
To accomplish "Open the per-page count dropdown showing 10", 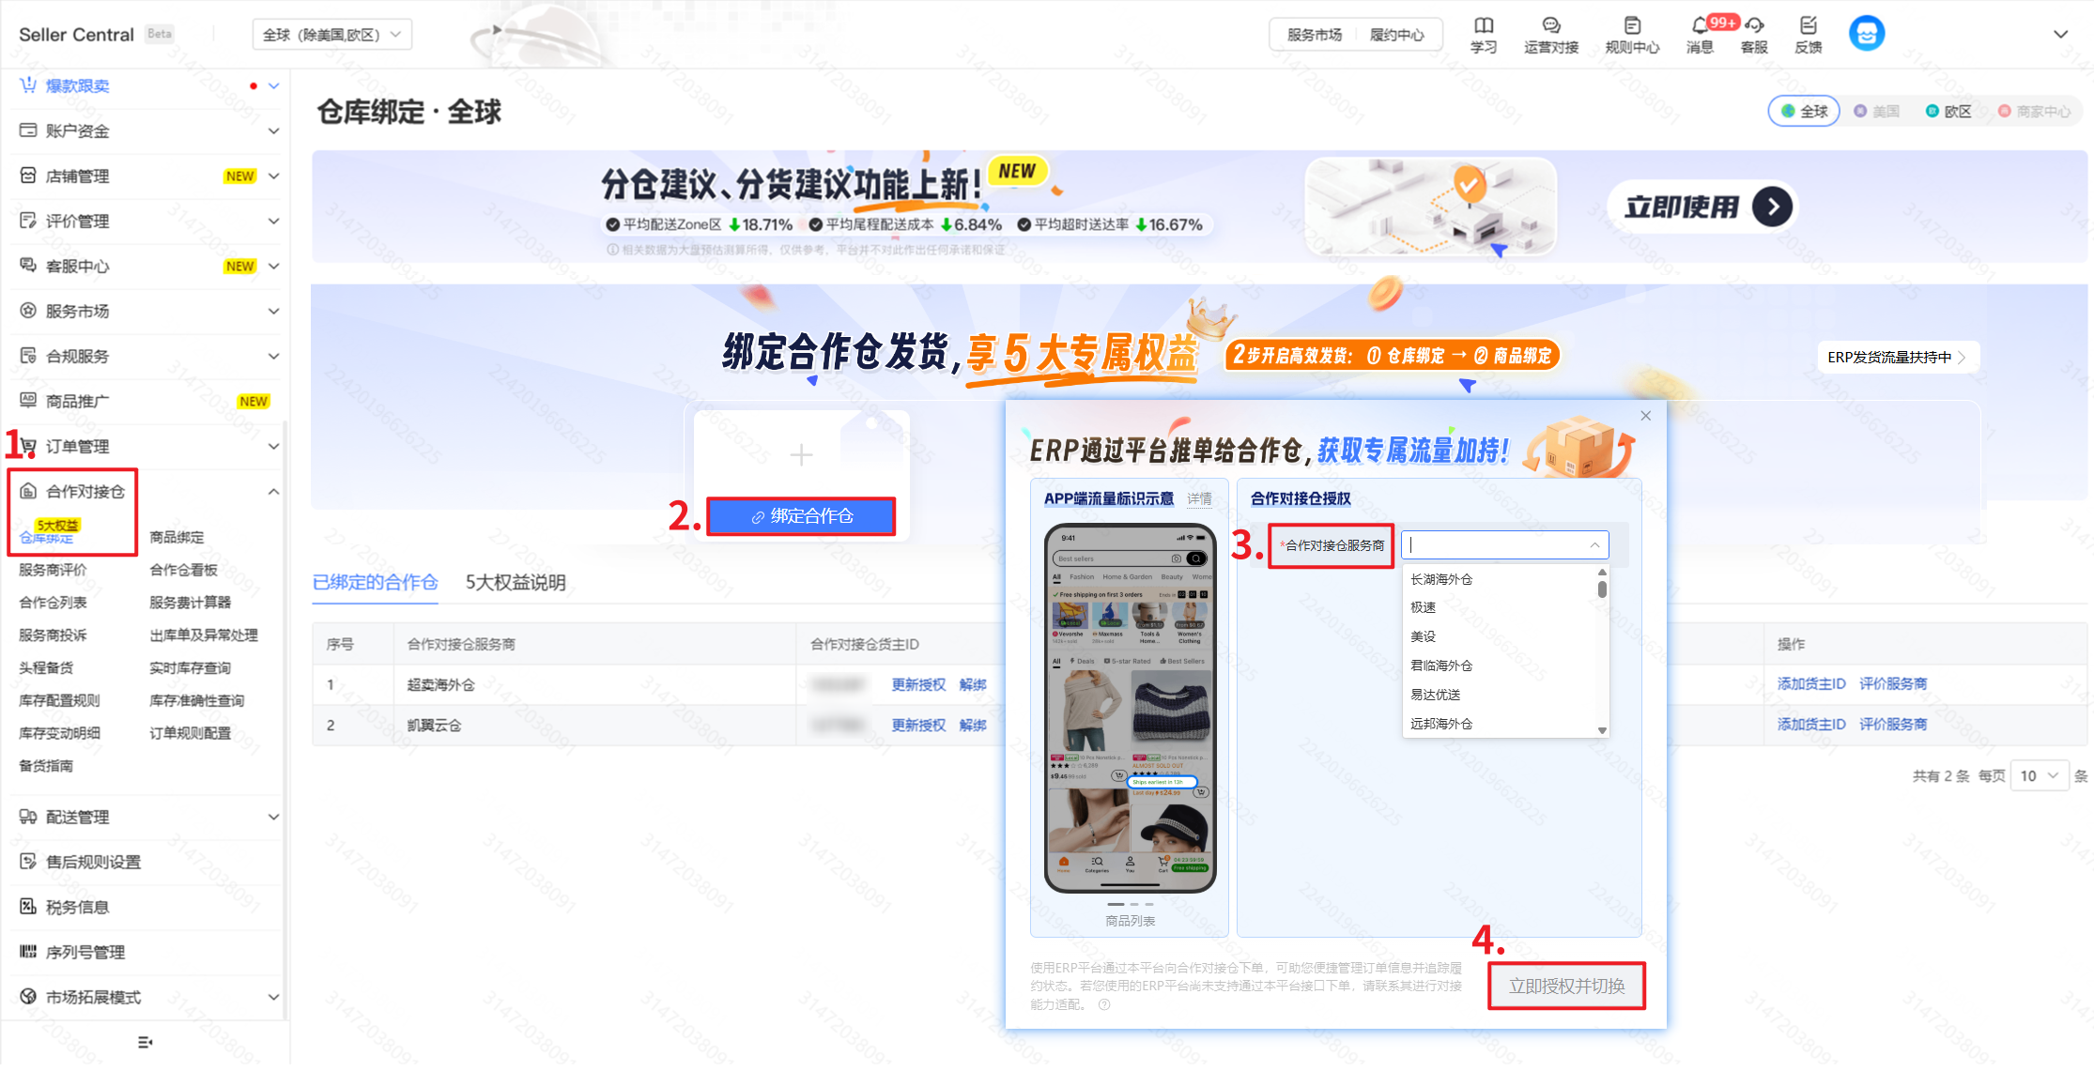I will pyautogui.click(x=2039, y=775).
